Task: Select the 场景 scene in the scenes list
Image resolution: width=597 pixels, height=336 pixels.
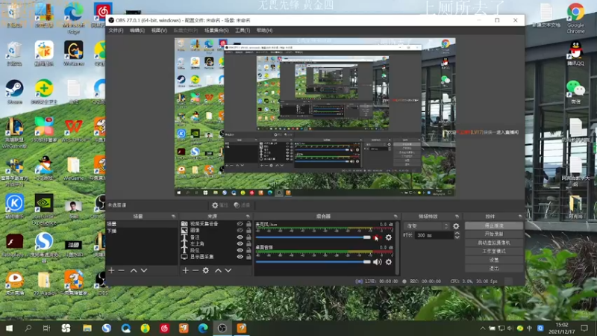Action: [x=142, y=224]
